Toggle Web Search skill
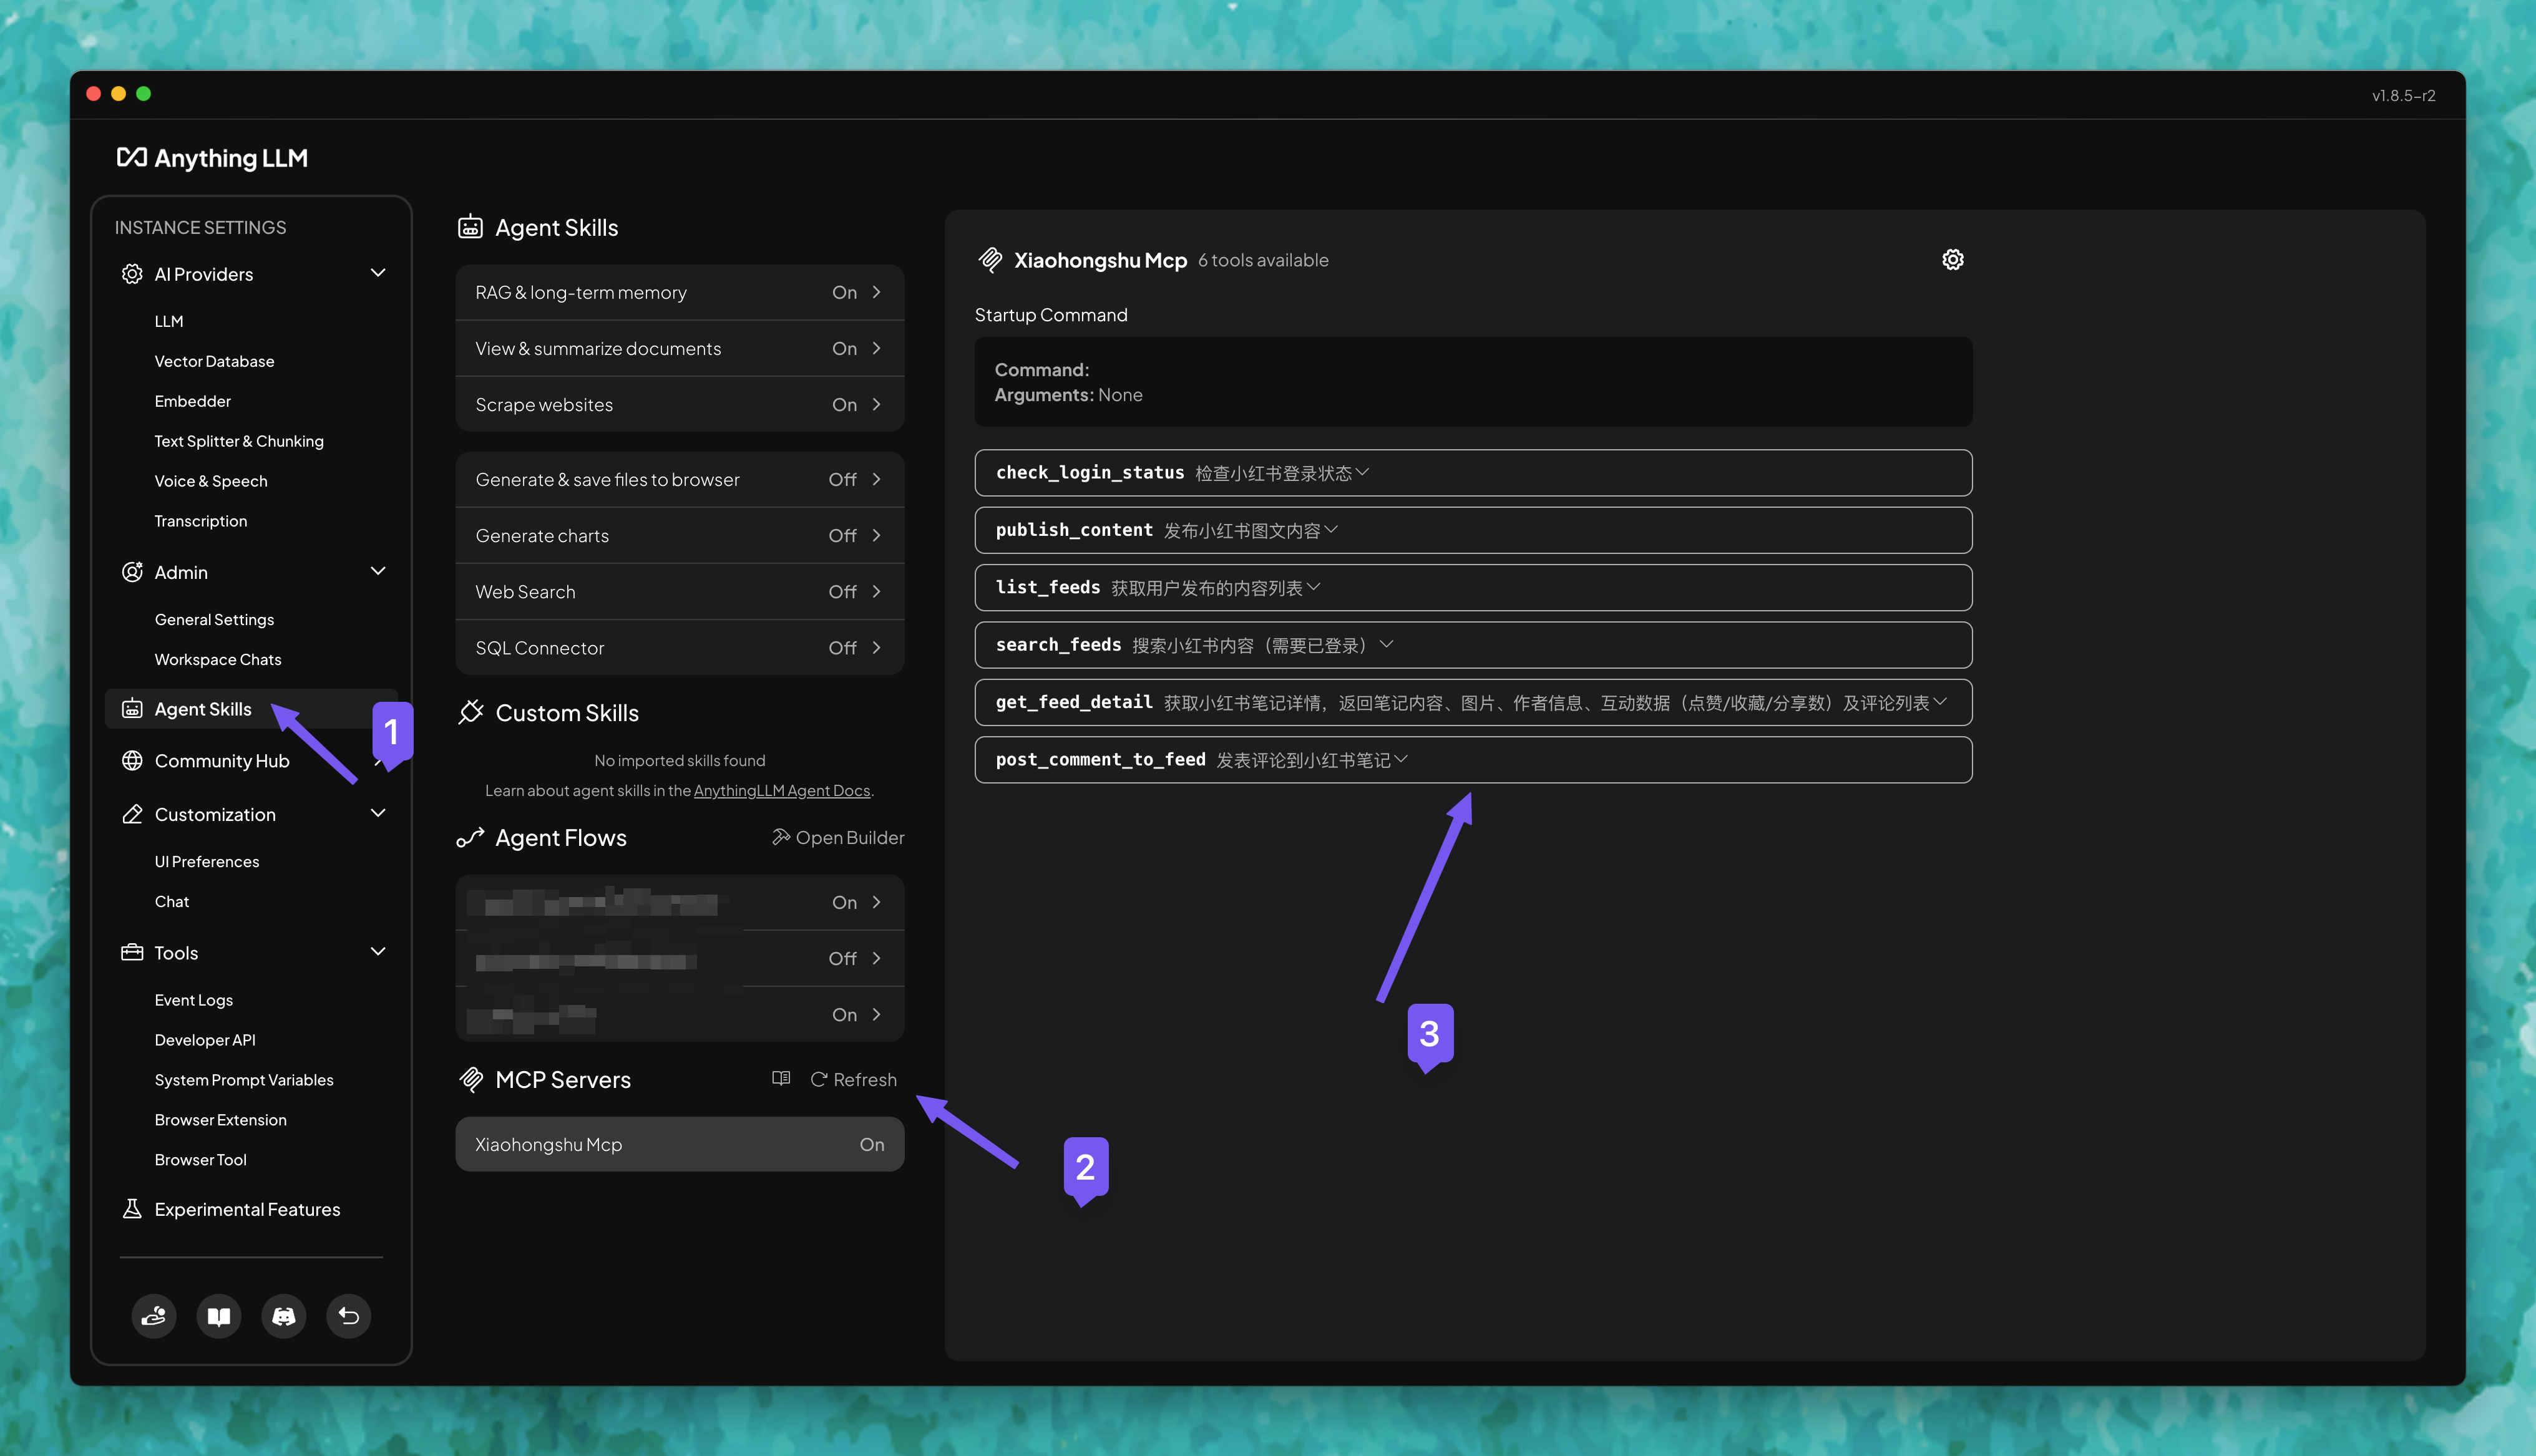Screen dimensions: 2536x1456 pyautogui.click(x=680, y=591)
